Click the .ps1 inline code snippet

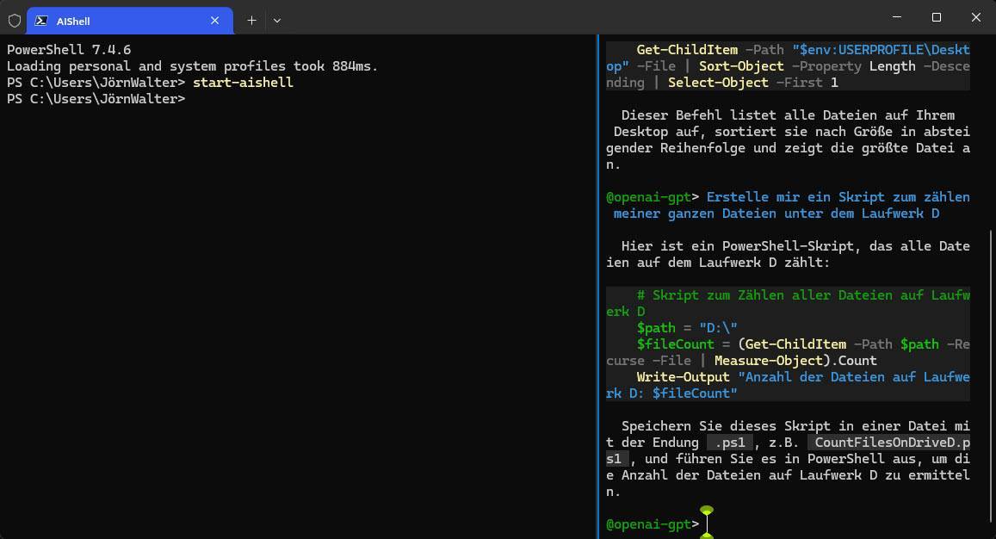(x=730, y=443)
